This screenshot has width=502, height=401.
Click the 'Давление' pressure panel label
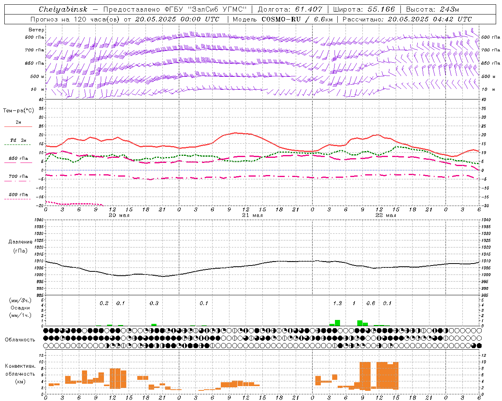20,242
